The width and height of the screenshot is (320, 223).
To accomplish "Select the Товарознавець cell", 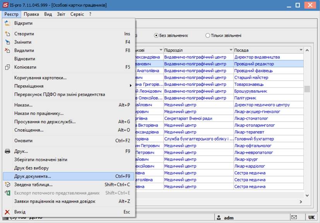I will [269, 84].
